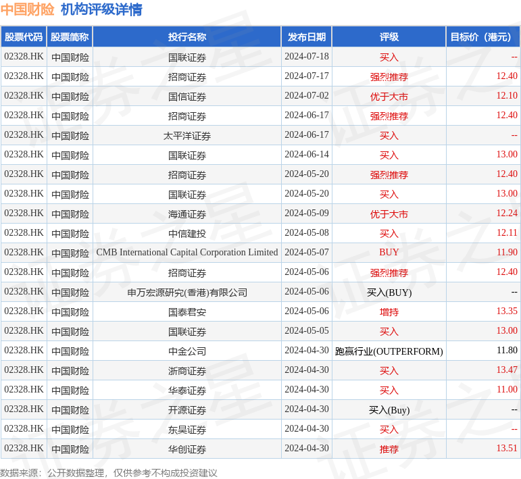Click 买入 rating in 太平洋证券 row

389,136
